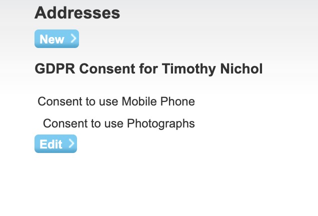Click the word Edit on the blue button
This screenshot has width=318, height=216.
pyautogui.click(x=50, y=144)
